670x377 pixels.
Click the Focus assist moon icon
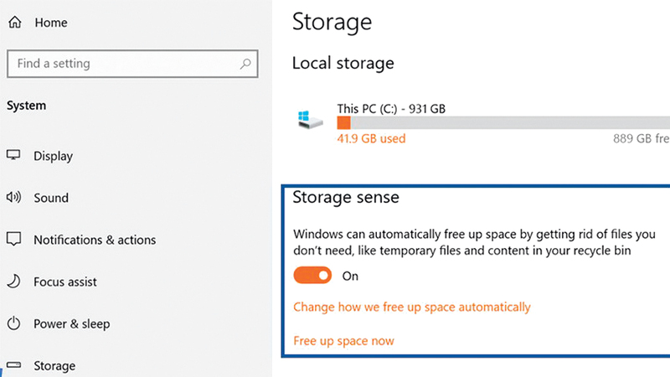(13, 281)
